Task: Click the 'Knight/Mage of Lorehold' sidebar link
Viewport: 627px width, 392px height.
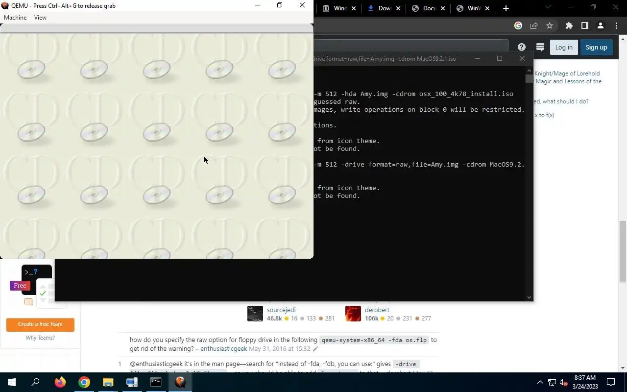Action: point(567,73)
